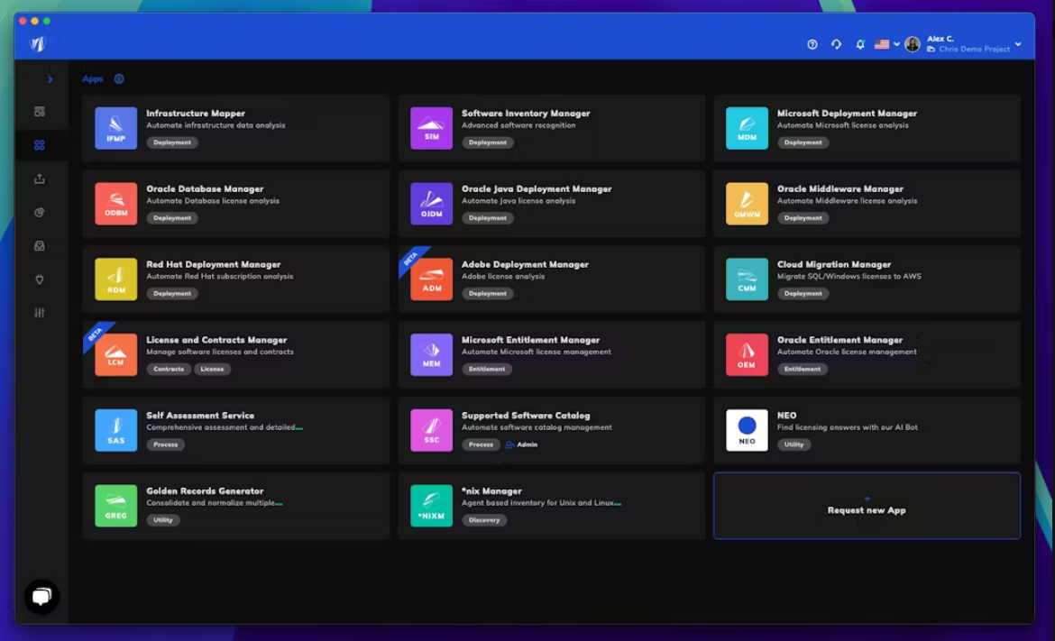Open the dashboard icon in the sidebar
The width and height of the screenshot is (1055, 641).
40,112
